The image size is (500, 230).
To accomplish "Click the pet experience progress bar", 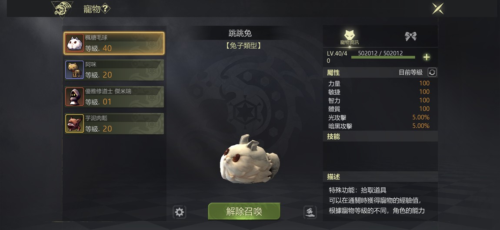I will pyautogui.click(x=383, y=57).
